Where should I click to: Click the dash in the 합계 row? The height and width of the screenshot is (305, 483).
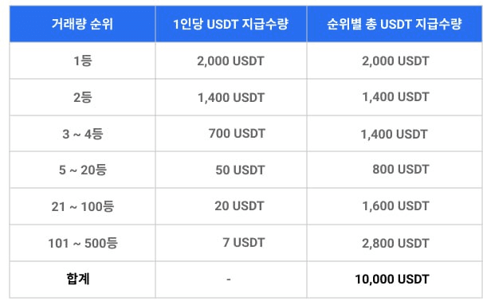(229, 280)
